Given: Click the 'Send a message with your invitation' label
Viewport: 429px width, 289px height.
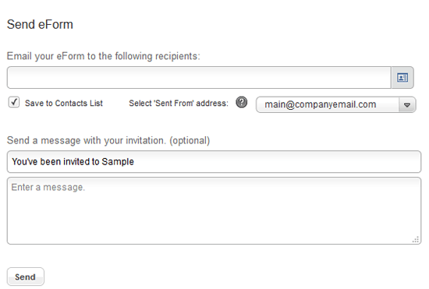Looking at the screenshot, I should (x=108, y=141).
